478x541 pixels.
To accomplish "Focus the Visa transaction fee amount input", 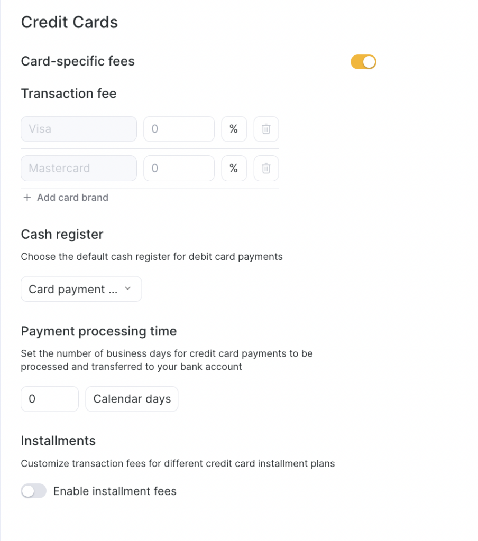I will 179,129.
